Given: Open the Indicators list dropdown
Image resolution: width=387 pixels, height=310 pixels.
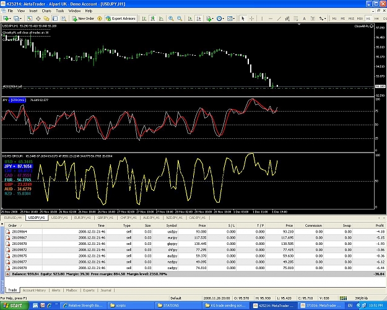Looking at the screenshot, I should (x=210, y=19).
